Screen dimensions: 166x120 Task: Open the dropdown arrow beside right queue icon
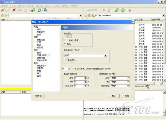pyautogui.click(x=113, y=10)
